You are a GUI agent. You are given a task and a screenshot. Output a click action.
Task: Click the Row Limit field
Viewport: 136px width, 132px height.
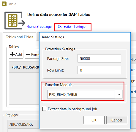tap(99, 70)
